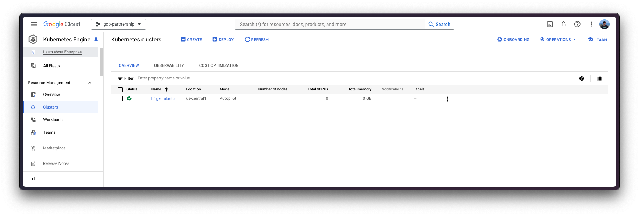Click the Marketplace cart icon
639x216 pixels.
point(33,148)
